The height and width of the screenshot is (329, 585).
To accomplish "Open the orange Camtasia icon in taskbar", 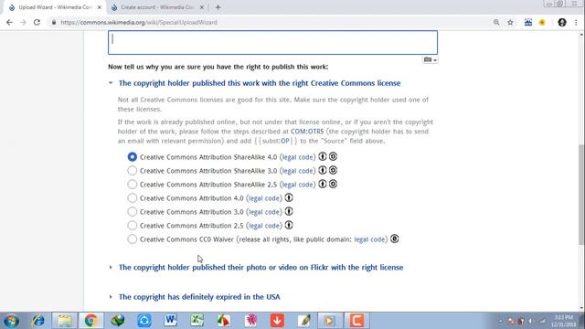I will click(x=356, y=321).
